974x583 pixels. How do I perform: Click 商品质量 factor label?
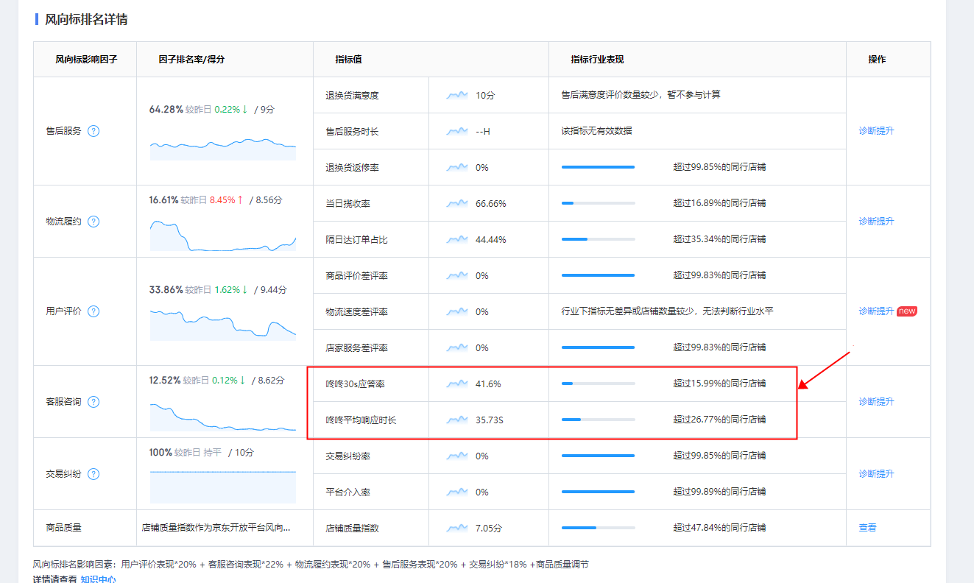pos(63,528)
